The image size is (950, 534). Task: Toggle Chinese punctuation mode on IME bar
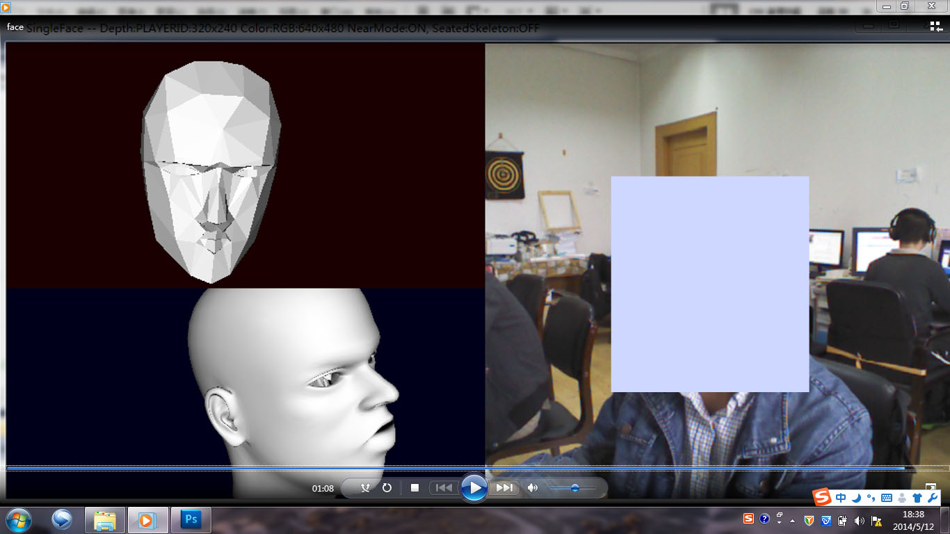pos(871,498)
